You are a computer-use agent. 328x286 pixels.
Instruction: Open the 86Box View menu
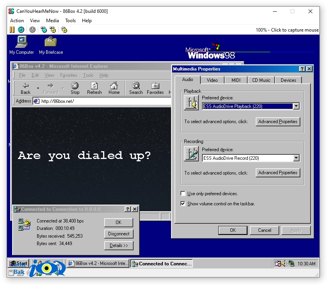35,21
